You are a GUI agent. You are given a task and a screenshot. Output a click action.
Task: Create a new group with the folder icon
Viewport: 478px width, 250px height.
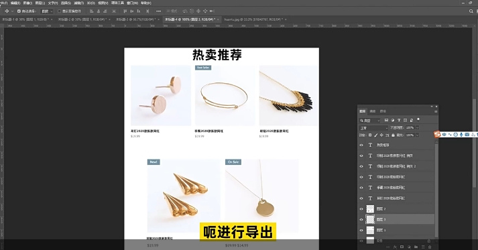pos(416,247)
